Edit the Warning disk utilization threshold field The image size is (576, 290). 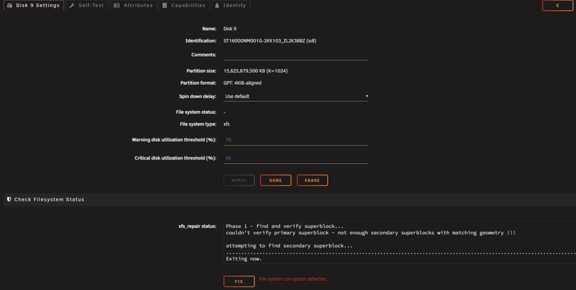[295, 140]
